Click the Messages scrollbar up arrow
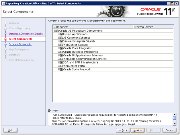180x135 pixels. pyautogui.click(x=175, y=114)
